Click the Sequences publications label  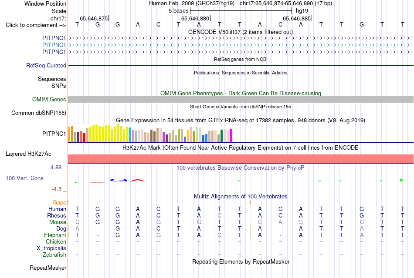[x=52, y=79]
